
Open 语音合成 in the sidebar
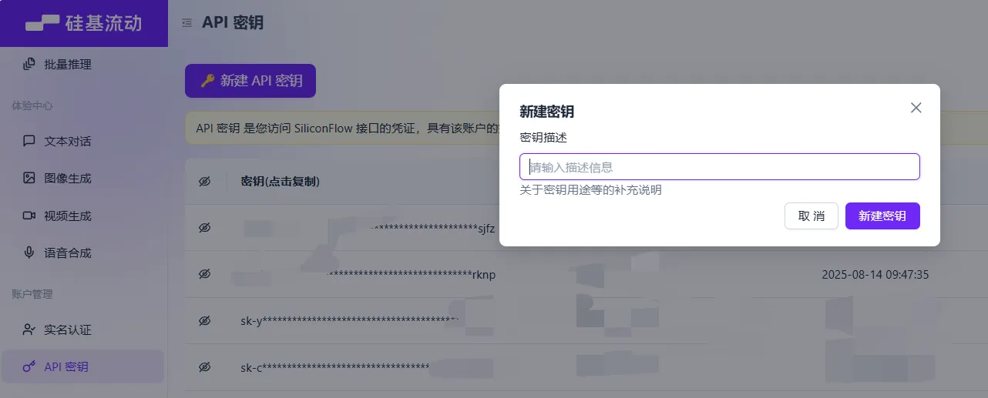pos(68,253)
